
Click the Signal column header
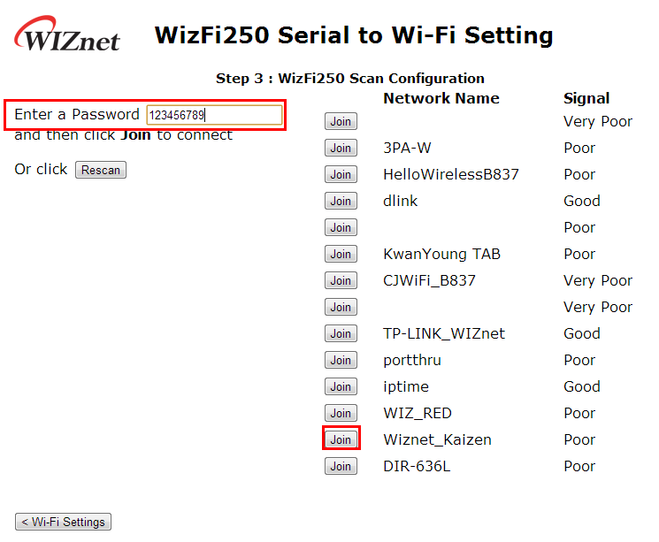coord(586,99)
